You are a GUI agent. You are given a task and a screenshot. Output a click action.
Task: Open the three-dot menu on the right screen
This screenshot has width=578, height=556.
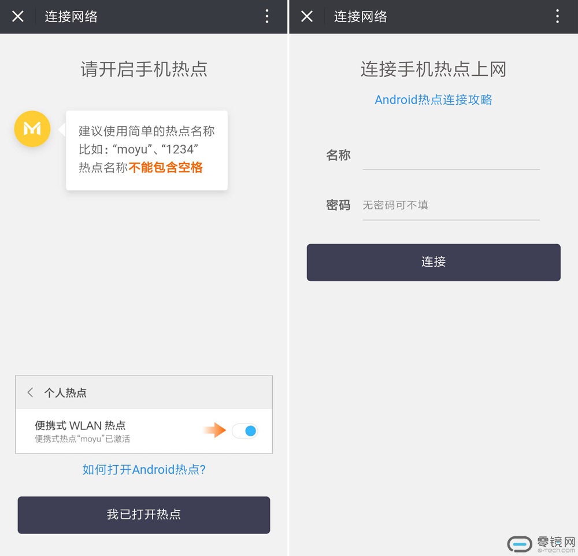point(557,16)
